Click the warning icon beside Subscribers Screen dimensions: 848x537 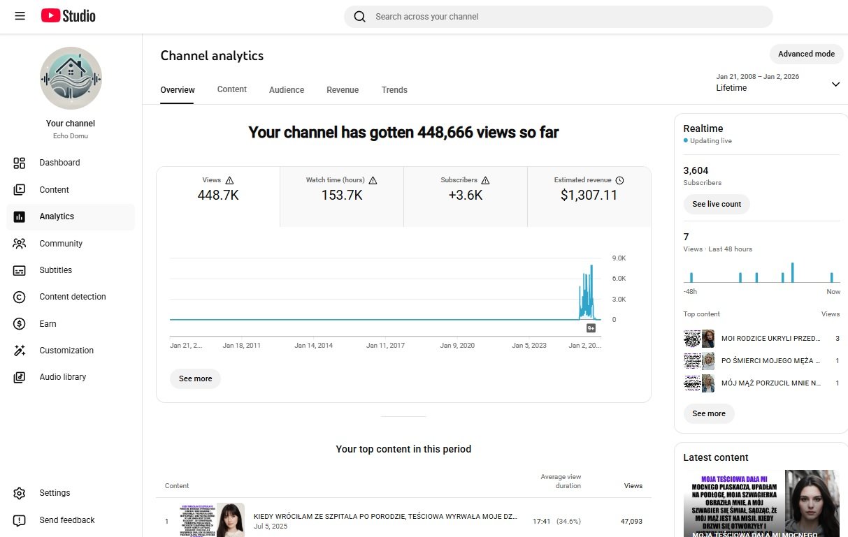coord(485,180)
